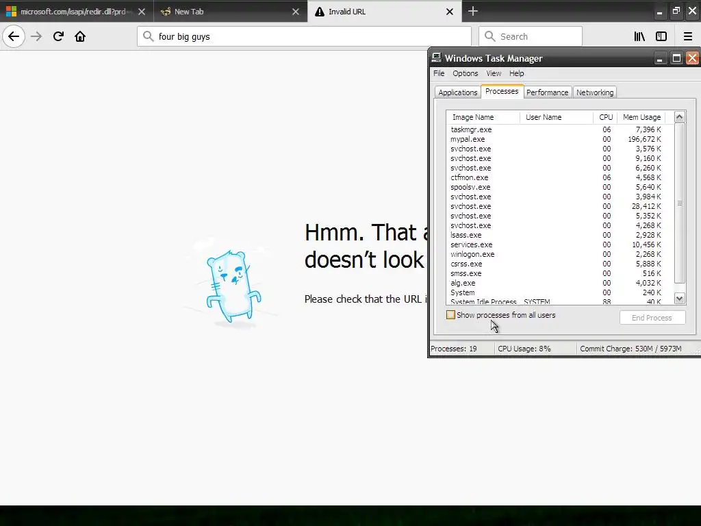Open the browser hamburger menu
Image resolution: width=701 pixels, height=526 pixels.
(x=688, y=36)
